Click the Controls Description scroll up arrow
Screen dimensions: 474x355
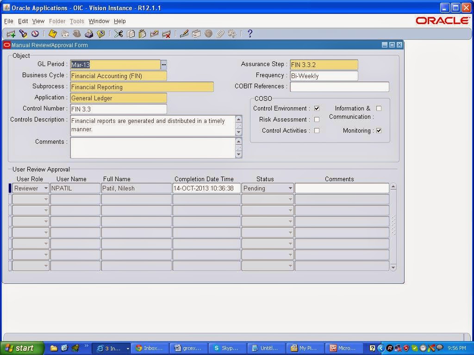pyautogui.click(x=238, y=119)
